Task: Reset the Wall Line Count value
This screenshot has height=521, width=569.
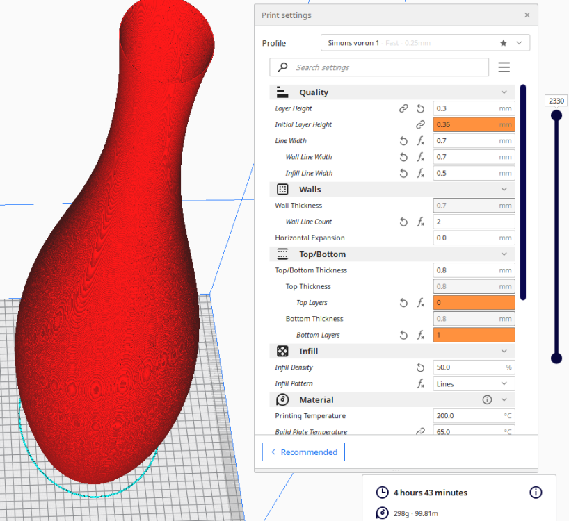Action: pos(403,222)
